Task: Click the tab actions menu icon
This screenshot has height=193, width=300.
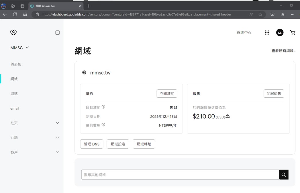Action: [22, 6]
